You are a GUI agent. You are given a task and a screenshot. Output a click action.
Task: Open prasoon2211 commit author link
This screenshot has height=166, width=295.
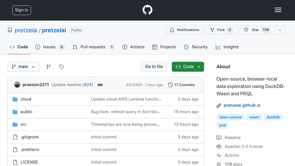click(x=36, y=85)
